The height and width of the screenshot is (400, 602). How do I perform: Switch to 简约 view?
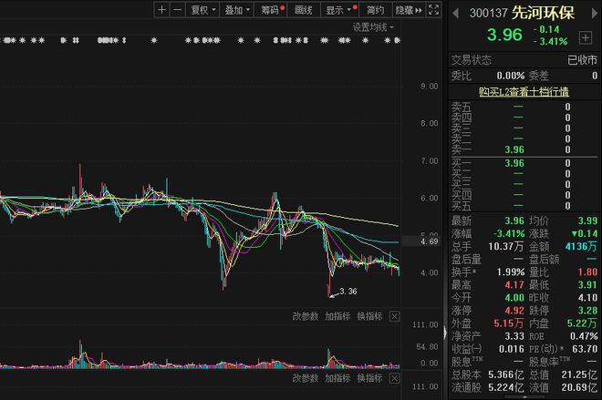pyautogui.click(x=375, y=10)
